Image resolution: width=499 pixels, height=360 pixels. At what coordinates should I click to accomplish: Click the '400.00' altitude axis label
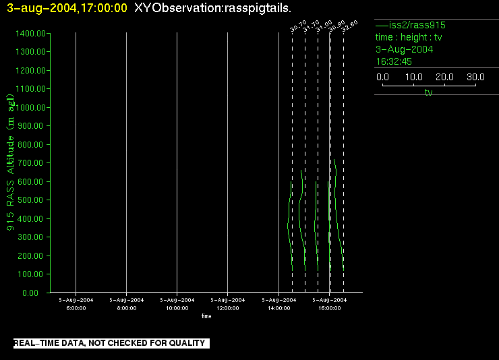[30, 219]
